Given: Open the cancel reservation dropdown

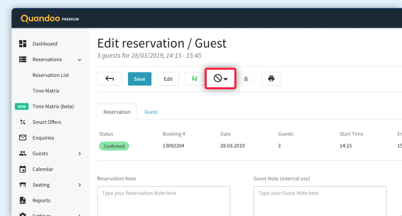Looking at the screenshot, I should point(220,79).
